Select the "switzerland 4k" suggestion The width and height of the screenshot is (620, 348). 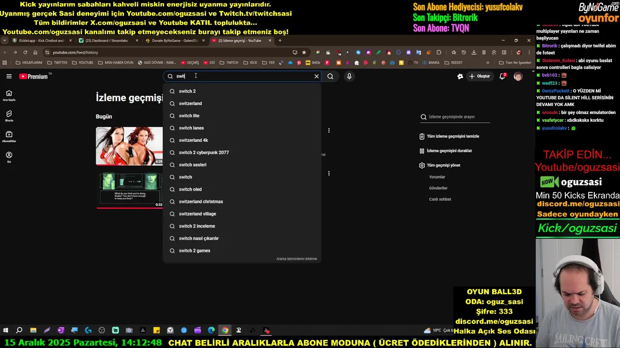pos(242,140)
